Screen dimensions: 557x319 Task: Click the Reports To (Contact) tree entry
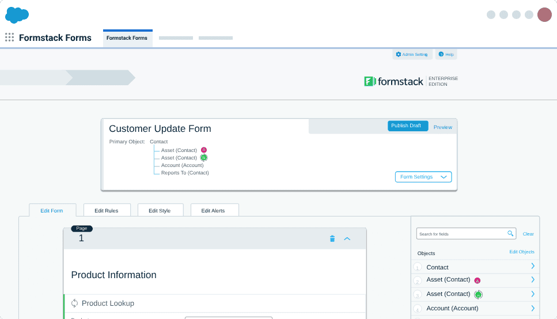point(185,173)
